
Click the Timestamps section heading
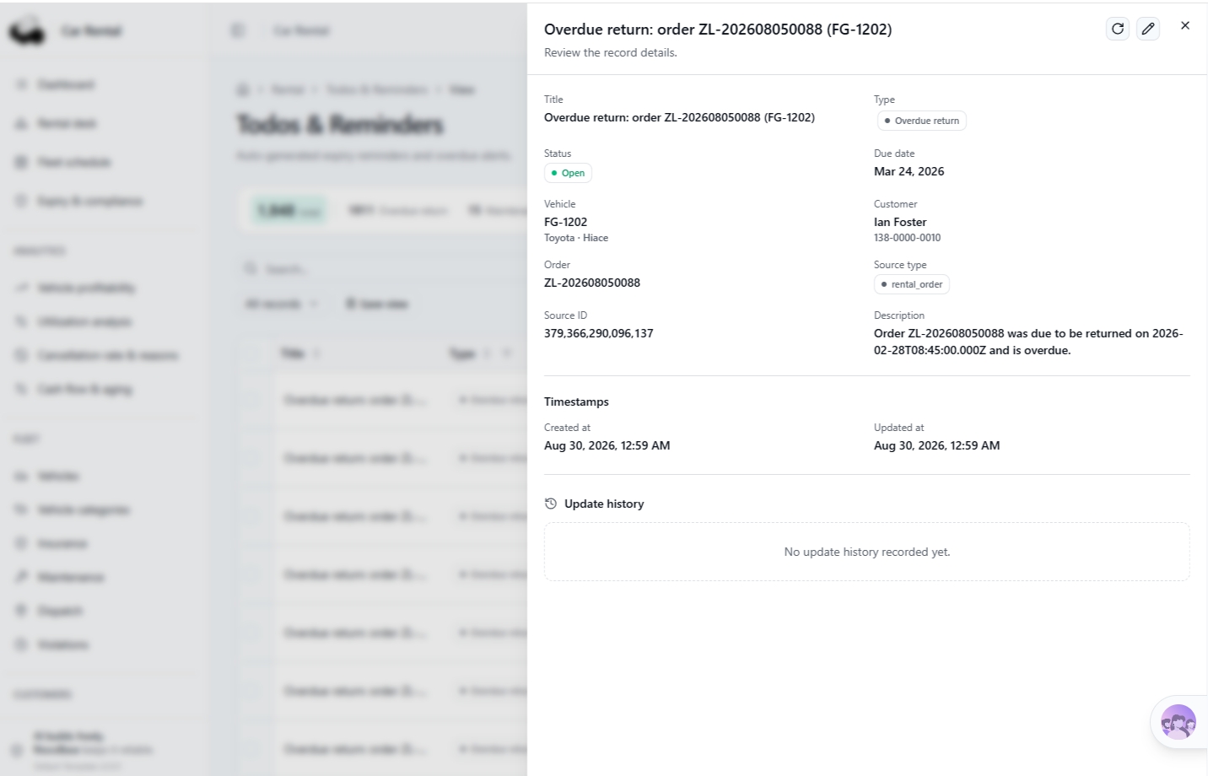coord(576,401)
